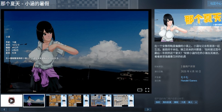Image resolution: width=222 pixels, height=112 pixels.
Task: Select the 休闲 tag
Action: [158, 102]
